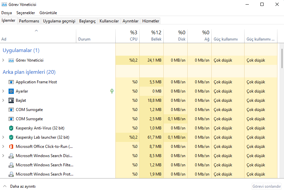284x193 pixels.
Task: Click the green leaf status icon for Ayarlar
Action: pyautogui.click(x=112, y=91)
